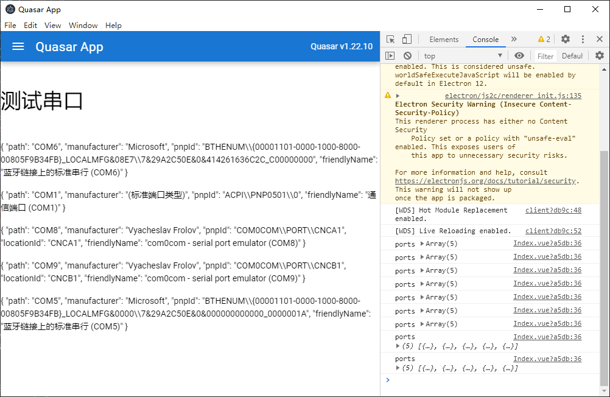The height and width of the screenshot is (397, 610).
Task: Open electron/js2c/renderer_init.js:135 source link
Action: 513,96
